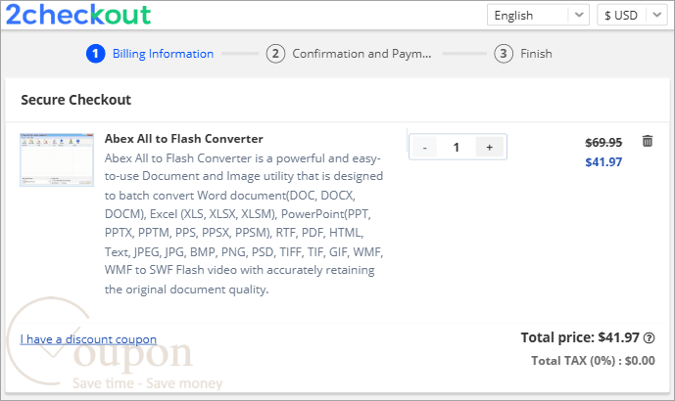Click the quantity field showing 1
This screenshot has height=401, width=675.
[457, 148]
